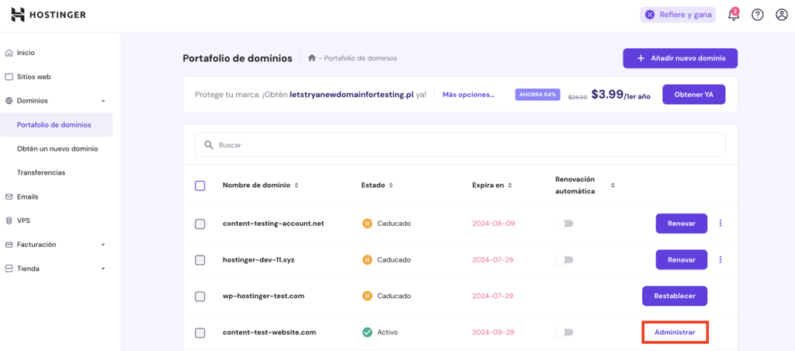Open Transferencias in the sidebar
Image resolution: width=795 pixels, height=351 pixels.
pyautogui.click(x=41, y=172)
